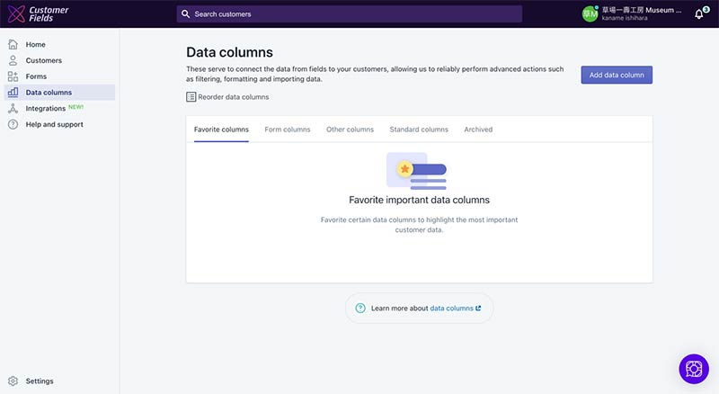Click the Settings gear icon

13,381
